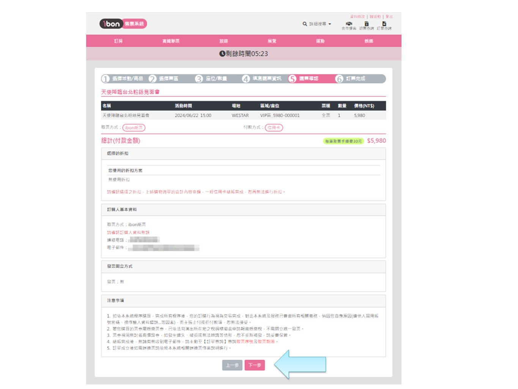Click the remaining-time clock icon
Image resolution: width=518 pixels, height=389 pixels.
tap(222, 54)
